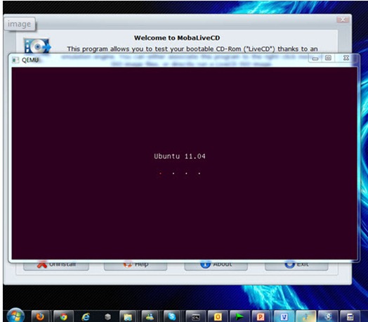Open Visio from the taskbar
Image resolution: width=368 pixels, height=322 pixels.
coord(284,316)
